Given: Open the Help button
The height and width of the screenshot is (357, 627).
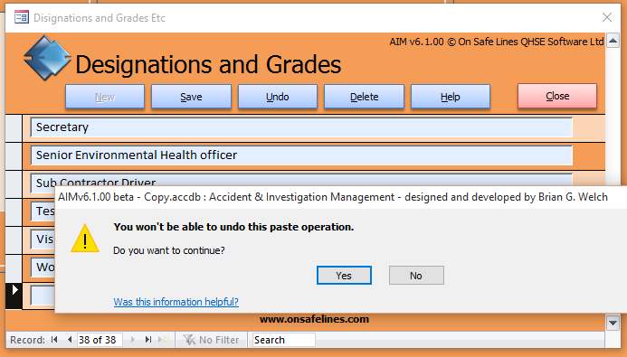Looking at the screenshot, I should (451, 97).
